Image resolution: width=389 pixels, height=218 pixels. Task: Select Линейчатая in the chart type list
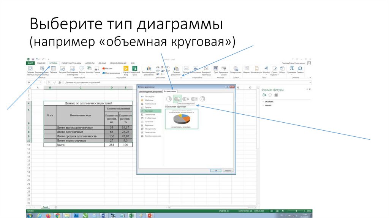point(150,115)
